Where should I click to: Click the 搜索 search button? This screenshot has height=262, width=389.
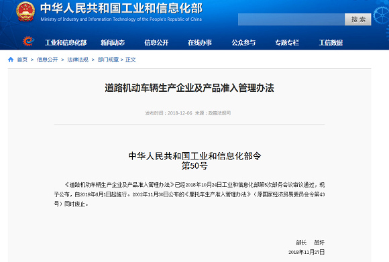pyautogui.click(x=358, y=19)
